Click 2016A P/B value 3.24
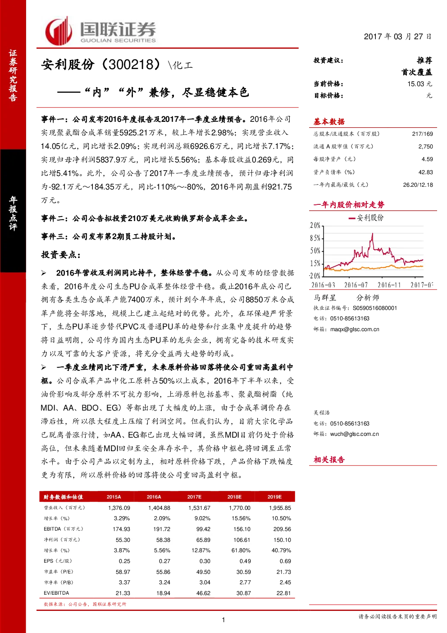This screenshot has width=447, height=633. coord(164,582)
